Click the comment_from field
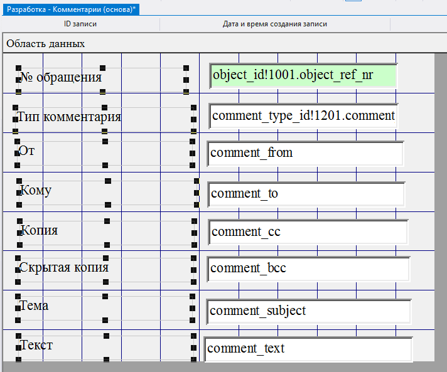The width and height of the screenshot is (447, 372). [305, 153]
